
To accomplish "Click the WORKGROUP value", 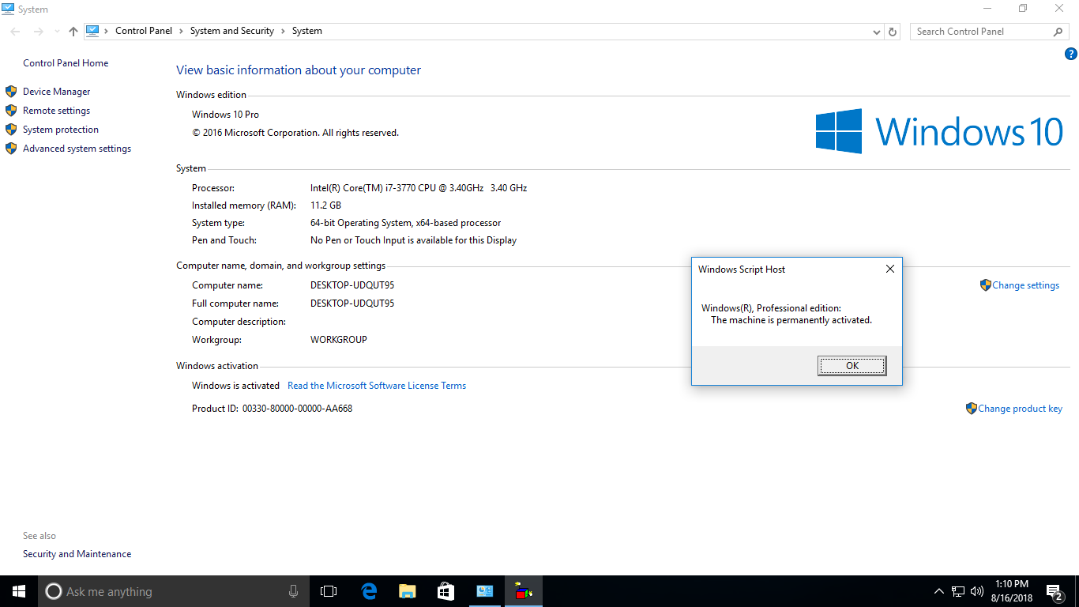I will pos(339,340).
